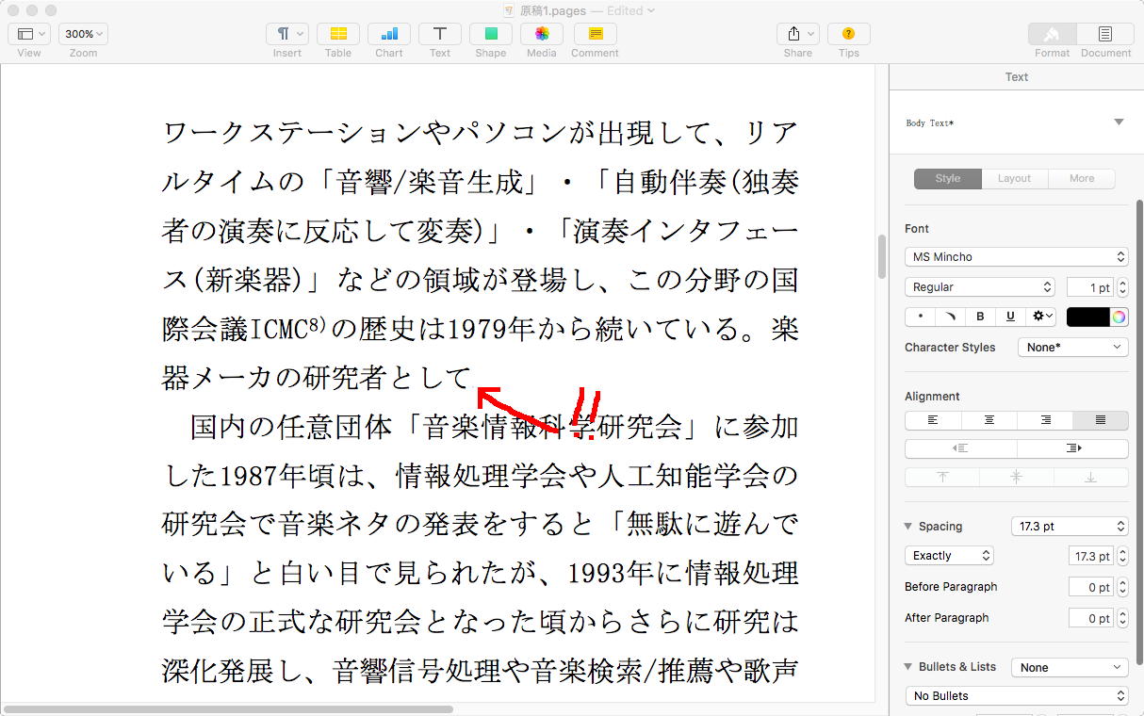Collapse the Spacing section

click(908, 527)
